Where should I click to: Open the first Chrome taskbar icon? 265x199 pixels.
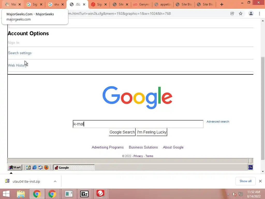37,194
